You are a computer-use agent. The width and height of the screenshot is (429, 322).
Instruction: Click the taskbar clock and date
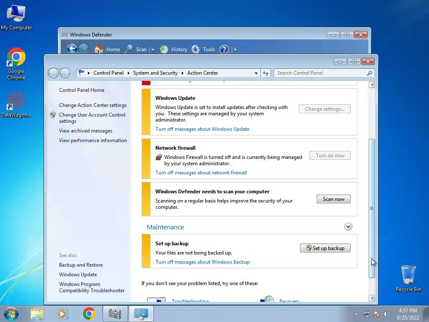(408, 314)
